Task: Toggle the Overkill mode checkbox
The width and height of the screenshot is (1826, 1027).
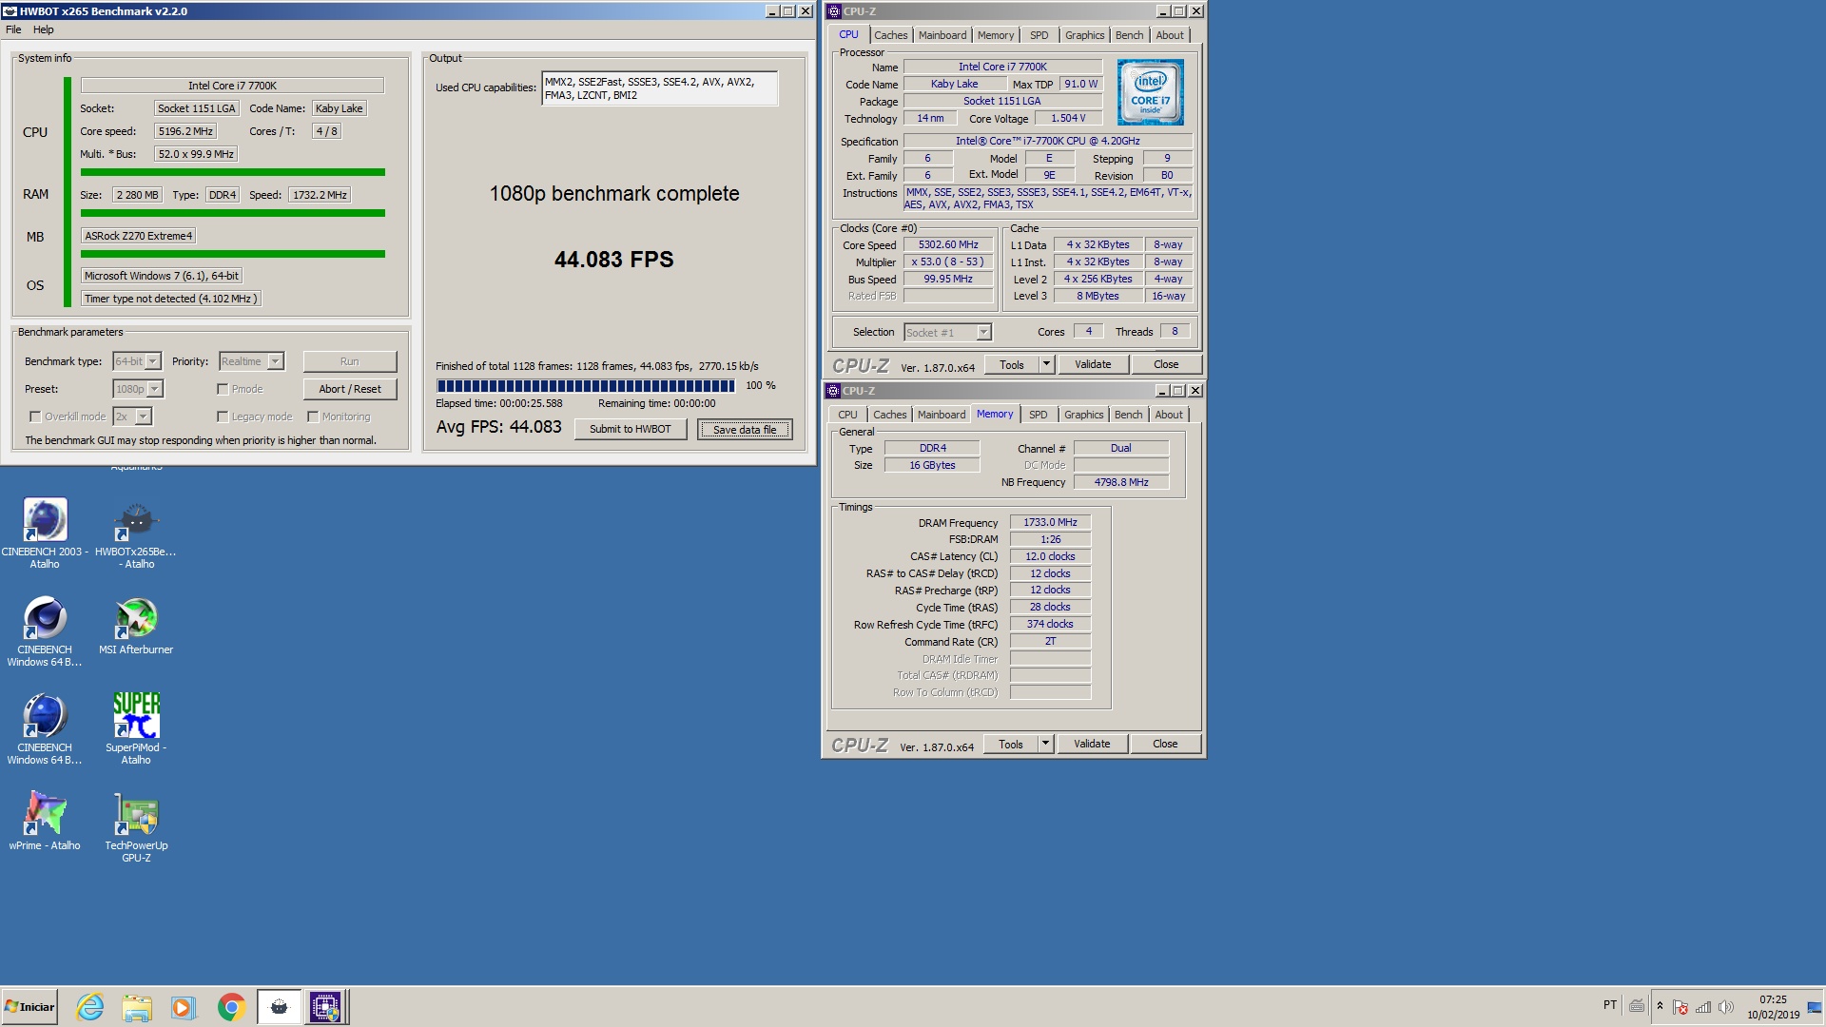Action: pos(35,417)
